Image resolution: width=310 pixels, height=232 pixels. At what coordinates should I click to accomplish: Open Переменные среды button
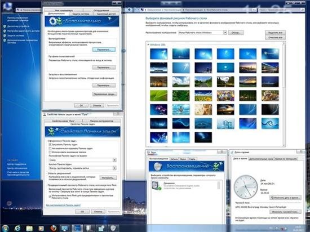click(105, 94)
